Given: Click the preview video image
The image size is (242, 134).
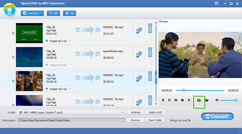Looking at the screenshot, I should (x=200, y=55).
